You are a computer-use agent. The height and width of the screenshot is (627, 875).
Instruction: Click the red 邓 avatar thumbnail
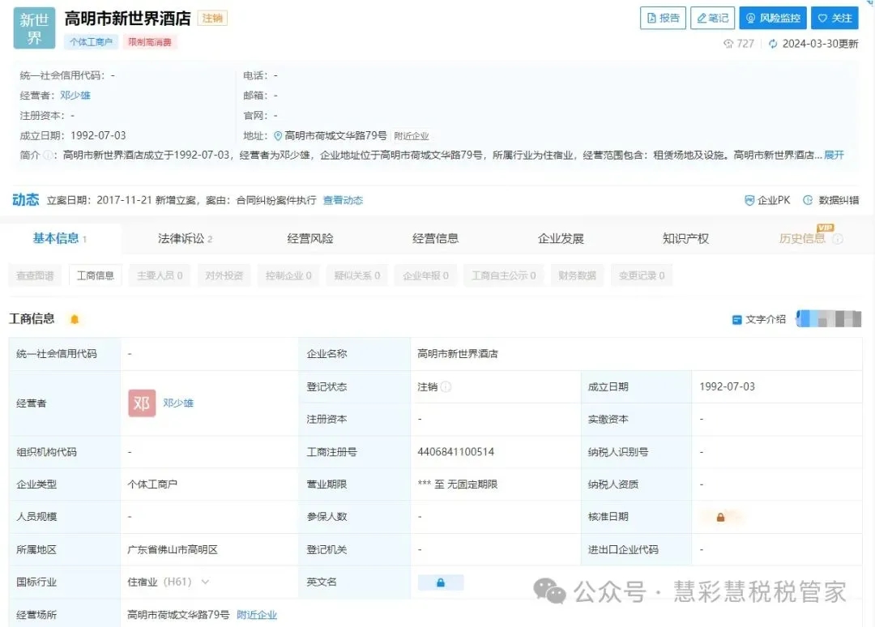click(142, 403)
